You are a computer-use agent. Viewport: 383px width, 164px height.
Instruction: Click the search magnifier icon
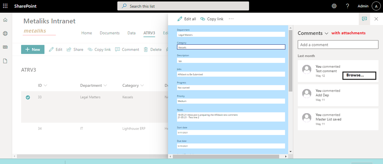(124, 6)
